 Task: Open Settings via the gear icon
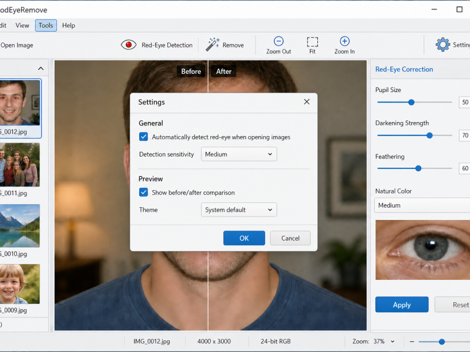pyautogui.click(x=442, y=45)
